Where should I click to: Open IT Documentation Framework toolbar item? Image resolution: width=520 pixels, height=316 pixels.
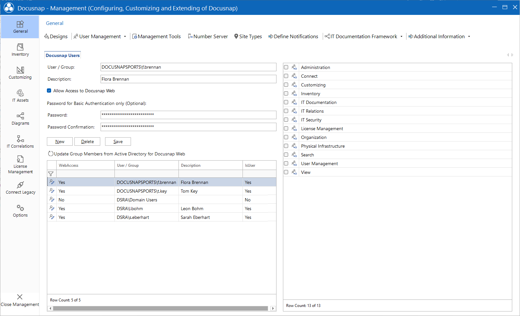pyautogui.click(x=361, y=36)
